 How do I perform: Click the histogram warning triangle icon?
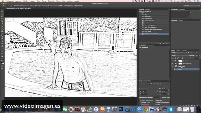pyautogui.click(x=190, y=12)
